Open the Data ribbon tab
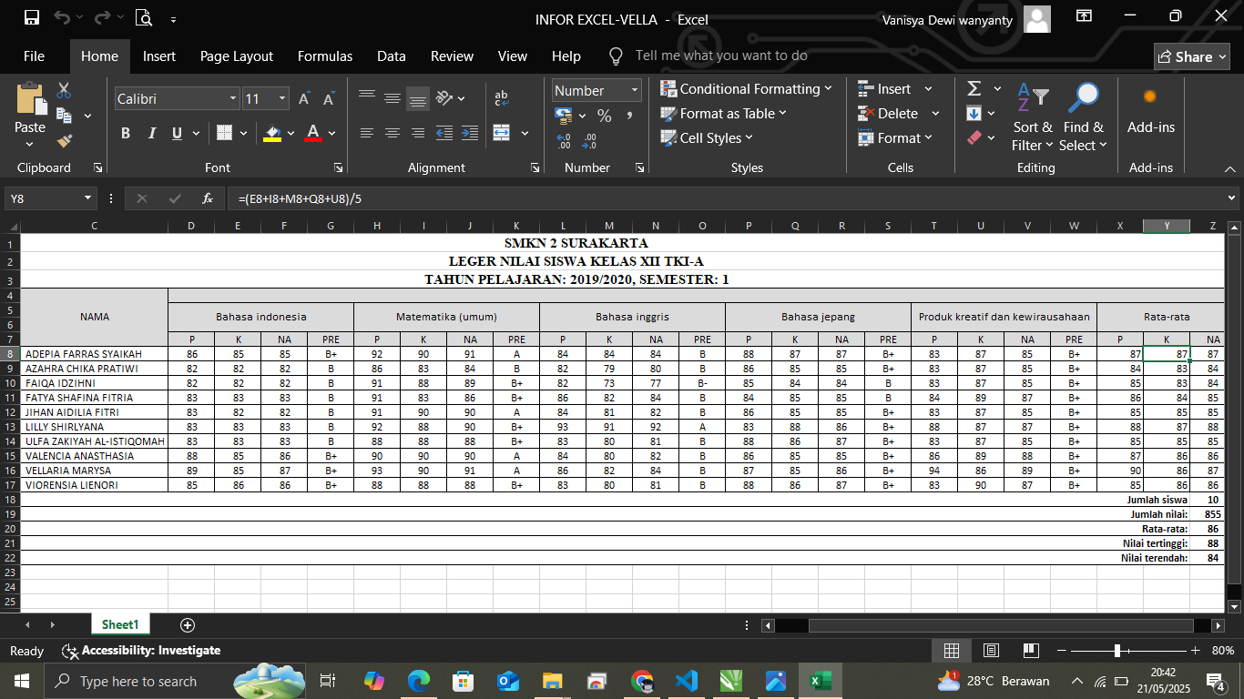Screen dimensions: 1244x699 point(392,56)
